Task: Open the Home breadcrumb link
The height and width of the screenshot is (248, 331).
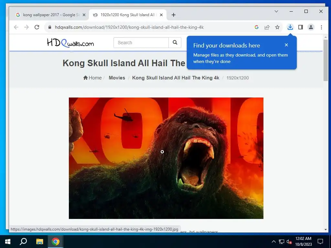Action: click(92, 78)
